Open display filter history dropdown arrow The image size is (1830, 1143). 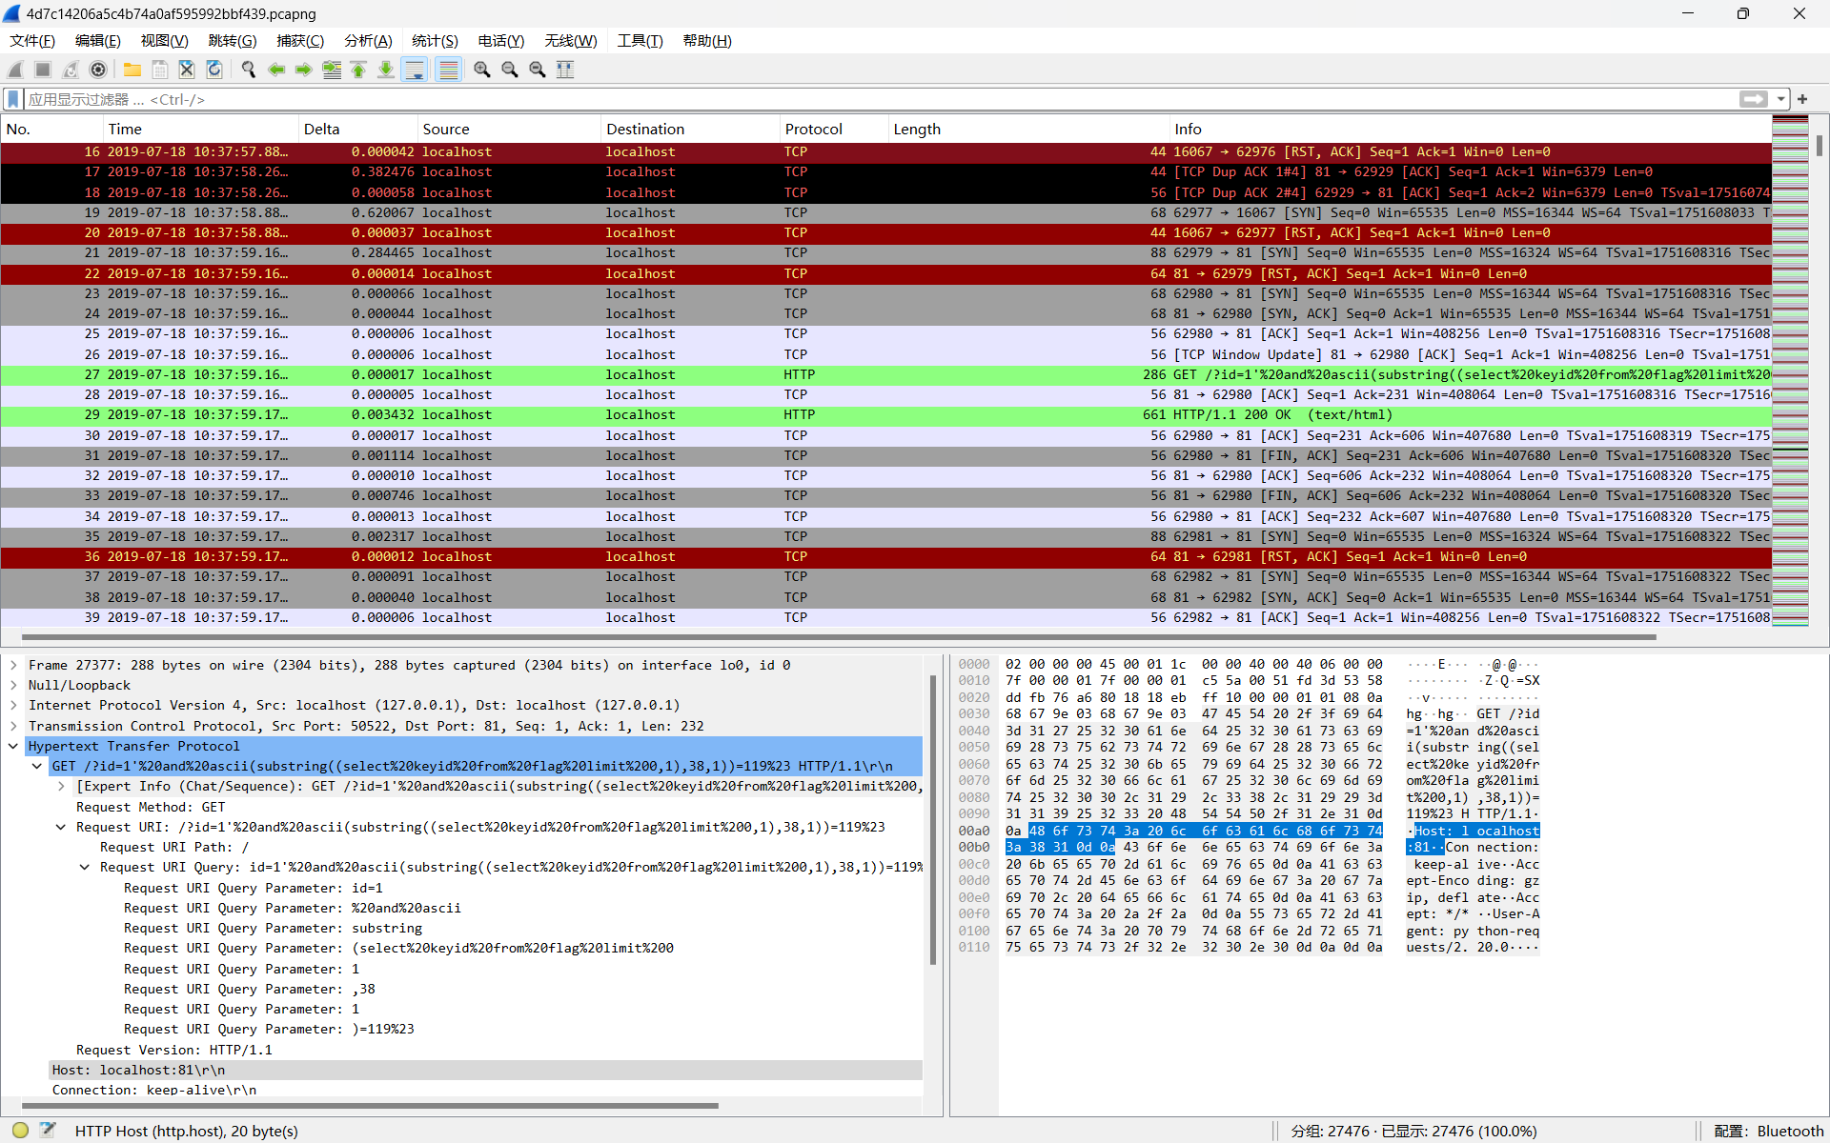(x=1780, y=99)
